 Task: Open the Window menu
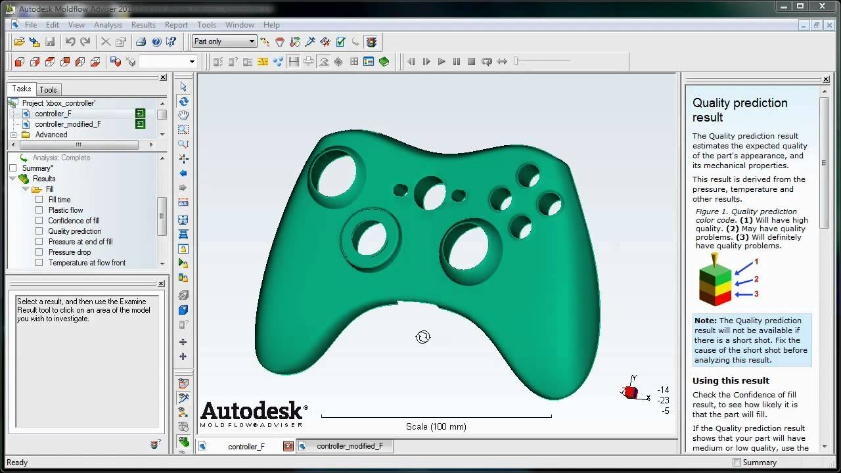(x=240, y=25)
